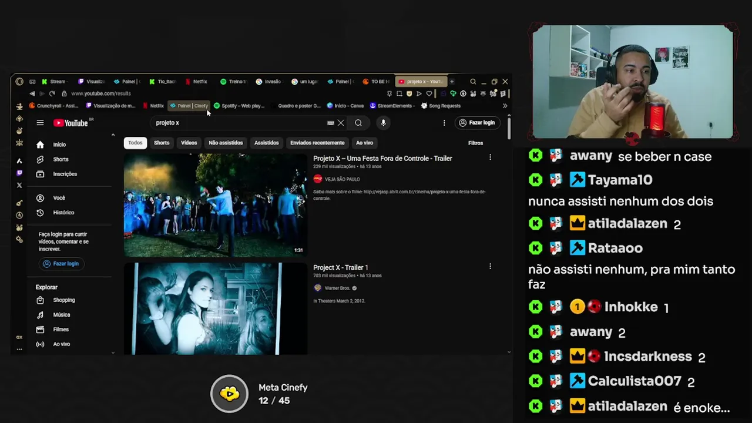Image resolution: width=752 pixels, height=423 pixels.
Task: Open the Project X - Trailer 1 thumbnail
Action: click(215, 308)
